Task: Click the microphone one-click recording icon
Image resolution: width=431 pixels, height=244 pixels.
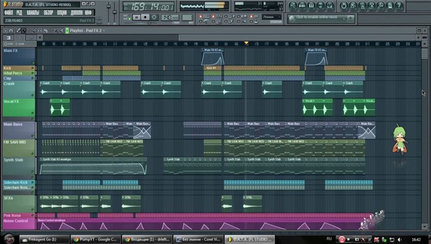Action: (381, 6)
